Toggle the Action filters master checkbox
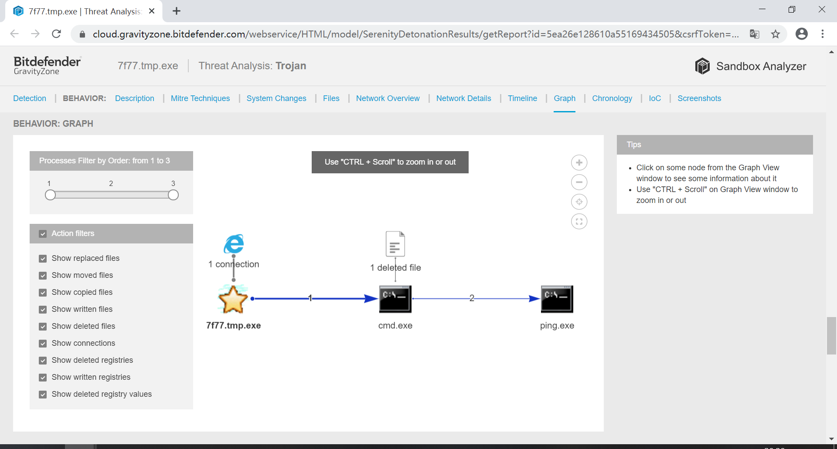Screen dimensions: 837x449 (43, 234)
